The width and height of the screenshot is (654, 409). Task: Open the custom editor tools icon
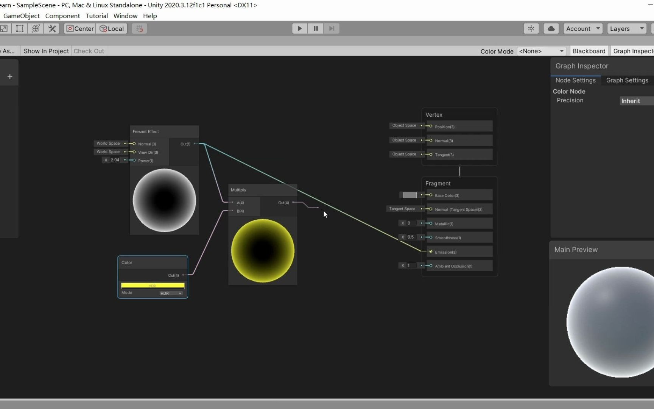click(52, 28)
